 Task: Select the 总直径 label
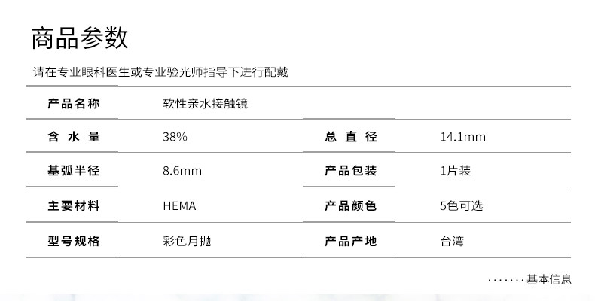pos(350,137)
